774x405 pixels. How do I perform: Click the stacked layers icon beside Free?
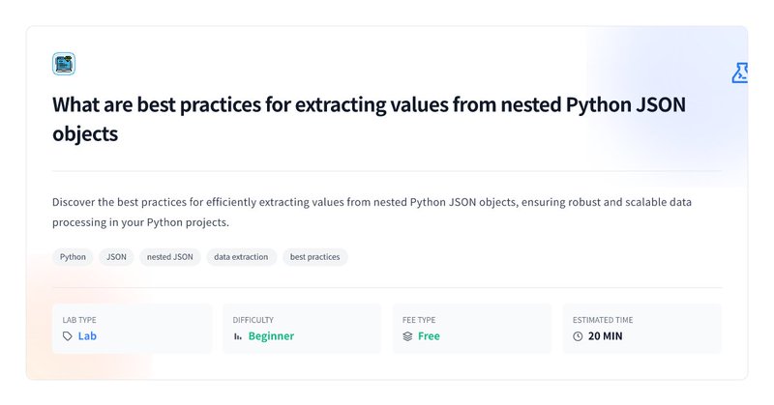click(407, 336)
